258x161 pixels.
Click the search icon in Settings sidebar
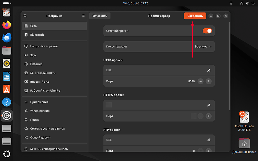click(25, 16)
